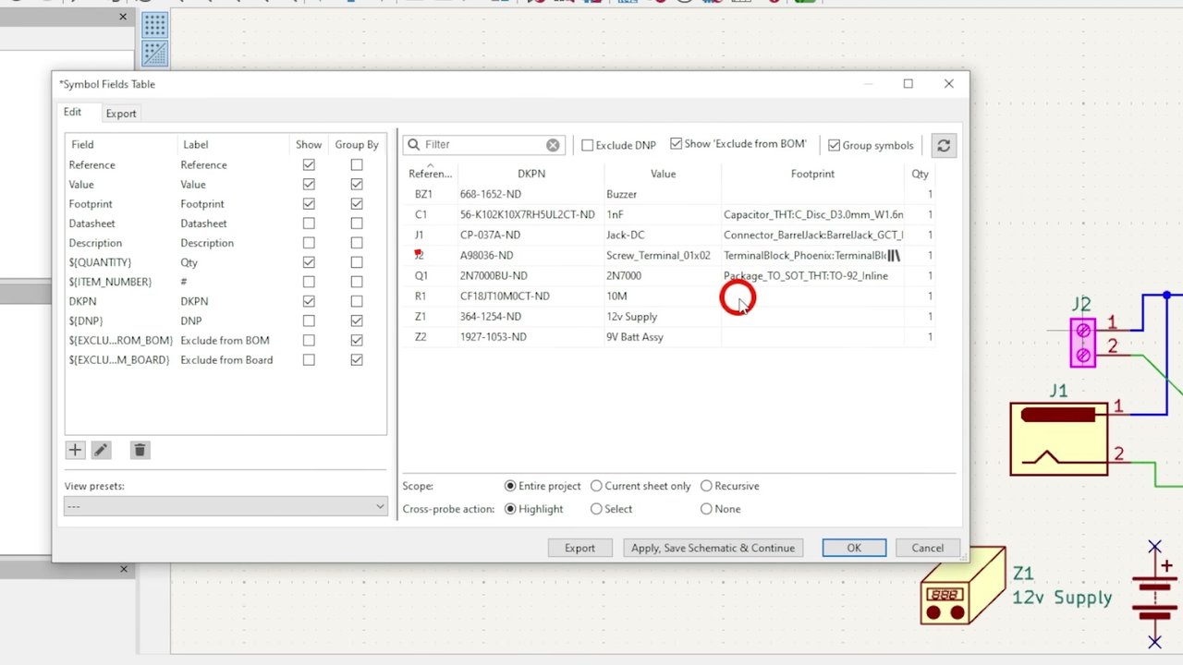The image size is (1183, 665).
Task: Choose Current sheet only scope
Action: [x=596, y=486]
